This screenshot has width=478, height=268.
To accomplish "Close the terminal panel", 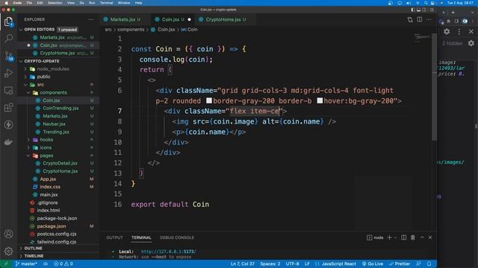I will (430, 237).
